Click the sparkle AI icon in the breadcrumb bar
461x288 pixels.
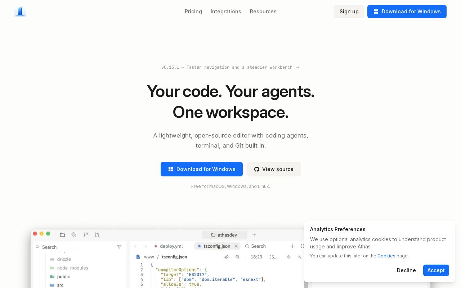(227, 257)
